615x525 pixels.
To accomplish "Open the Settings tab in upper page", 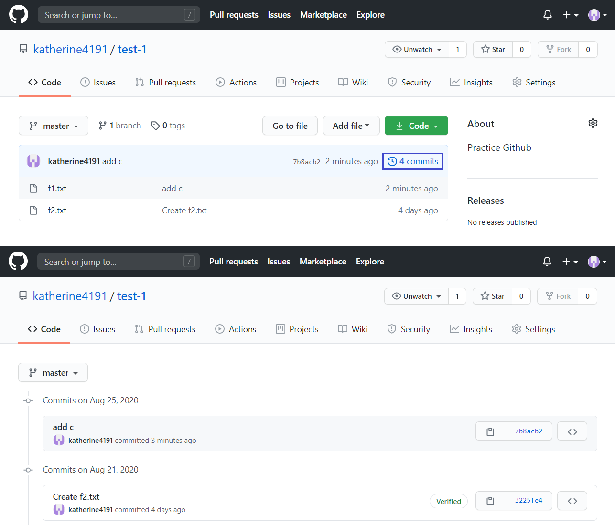I will [x=534, y=83].
